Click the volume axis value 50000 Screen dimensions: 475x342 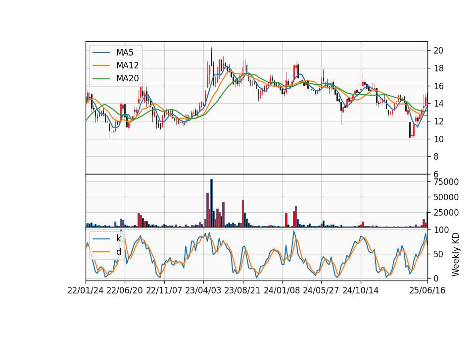pos(446,197)
